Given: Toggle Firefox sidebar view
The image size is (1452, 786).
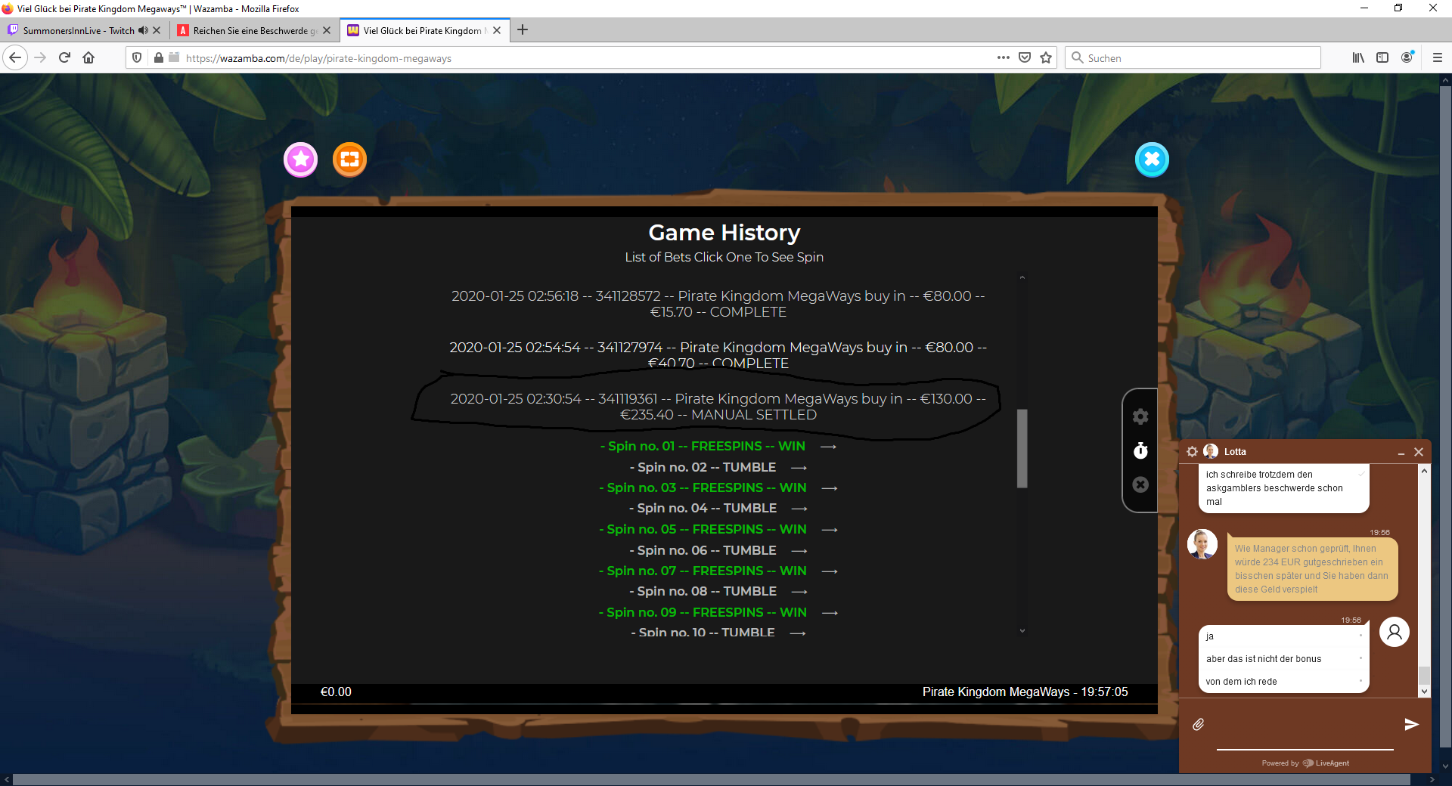Looking at the screenshot, I should coord(1382,57).
